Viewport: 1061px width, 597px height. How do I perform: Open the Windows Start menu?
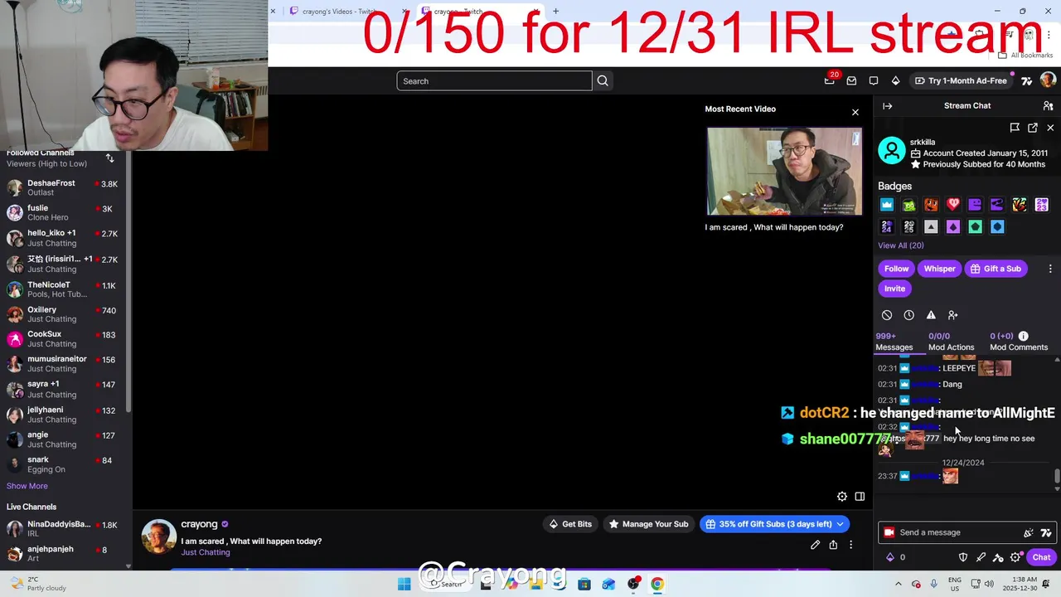click(x=404, y=584)
